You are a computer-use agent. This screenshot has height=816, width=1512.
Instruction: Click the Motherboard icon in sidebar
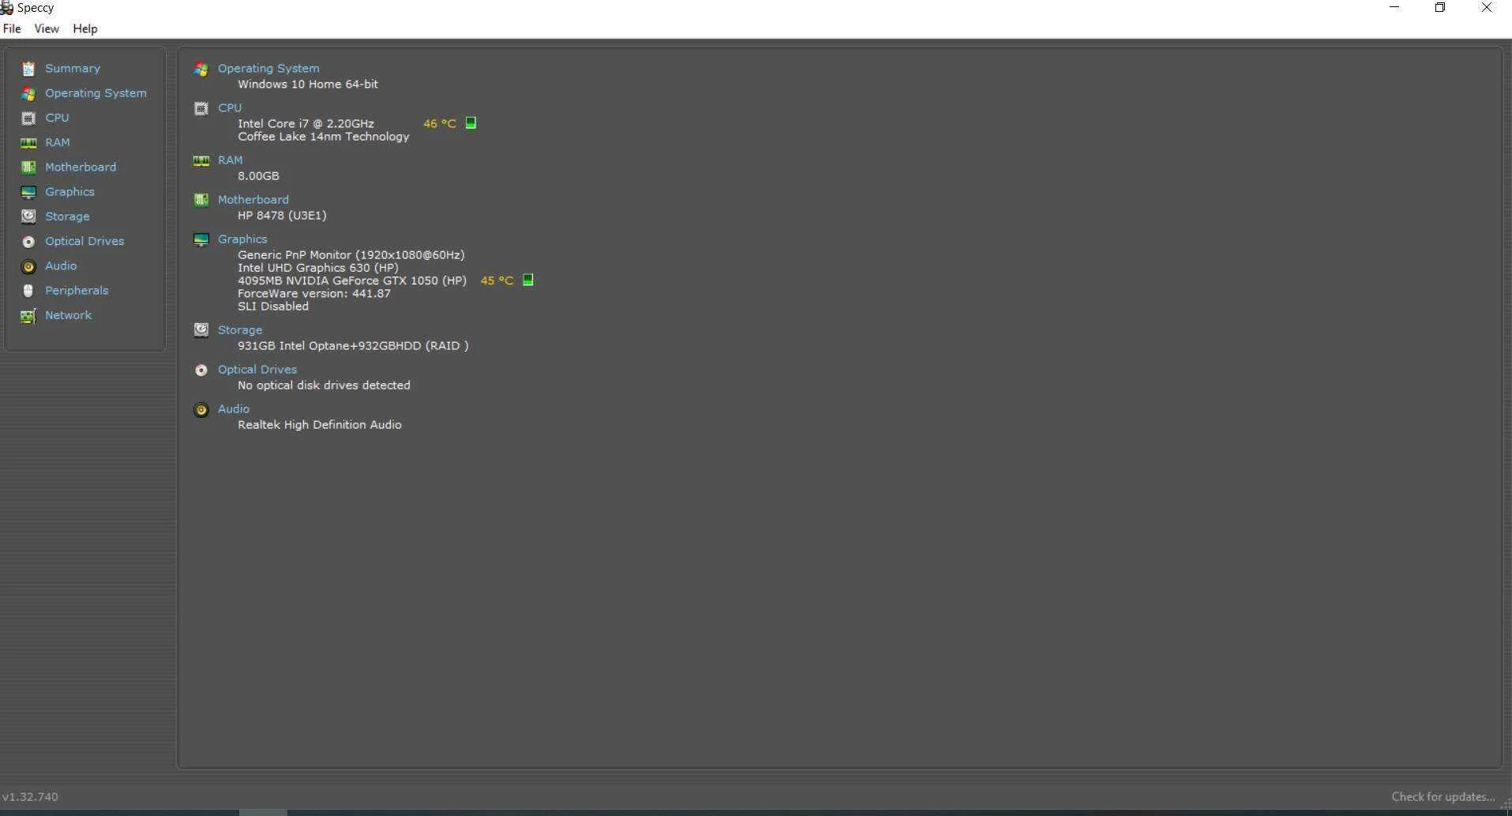28,167
